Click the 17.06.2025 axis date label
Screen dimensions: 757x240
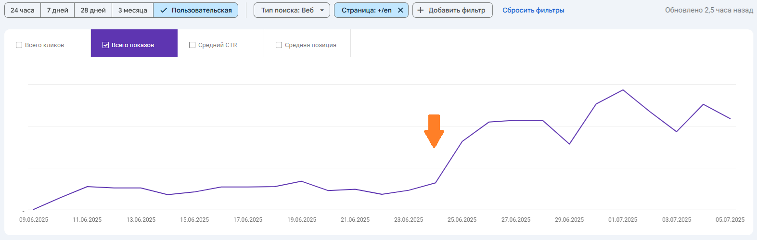click(x=248, y=220)
